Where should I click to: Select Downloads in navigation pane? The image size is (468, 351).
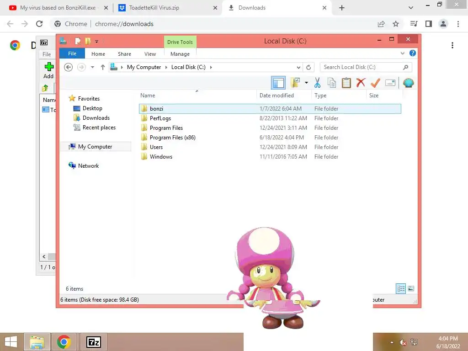pyautogui.click(x=96, y=118)
